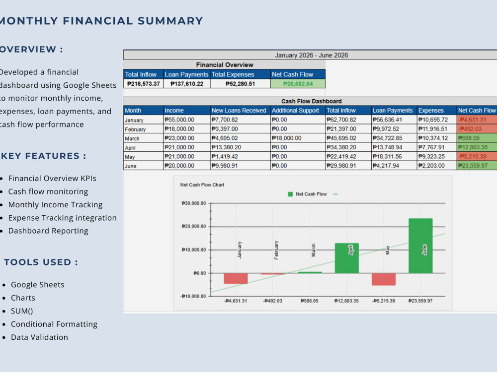Viewport: 497px width, 372px height.
Task: Click February loan payment ₱9,972.52
Action: coord(386,129)
